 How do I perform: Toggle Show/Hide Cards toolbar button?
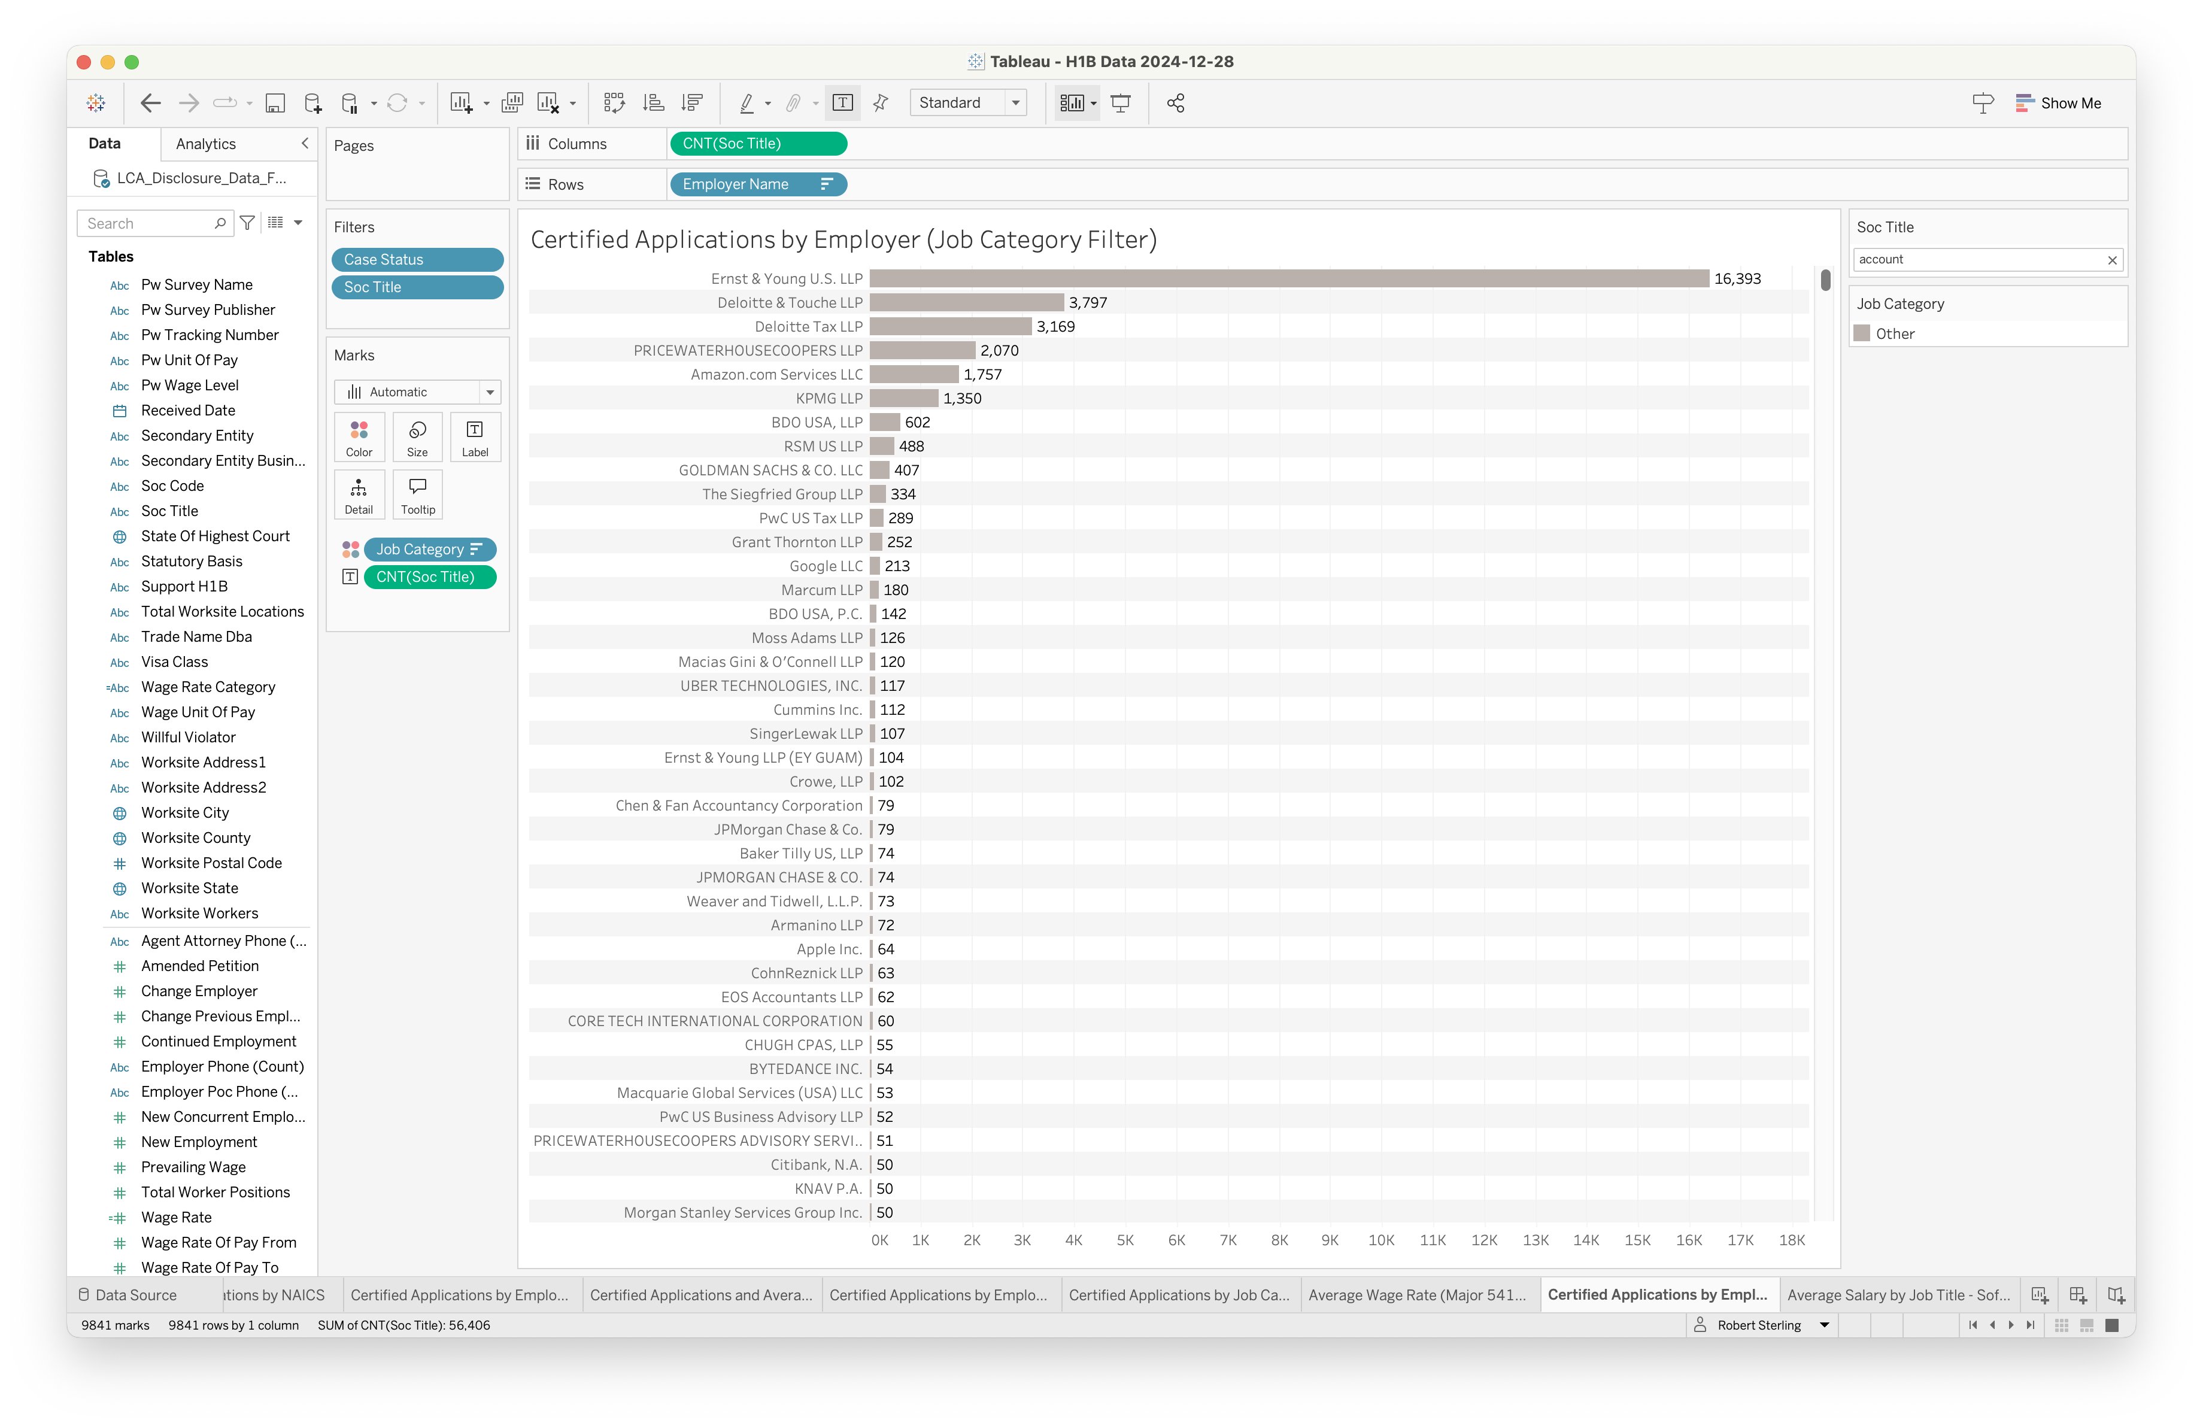[1072, 103]
